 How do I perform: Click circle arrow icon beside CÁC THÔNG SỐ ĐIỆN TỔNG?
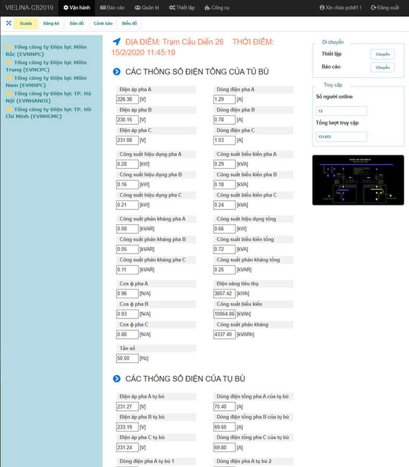click(117, 72)
